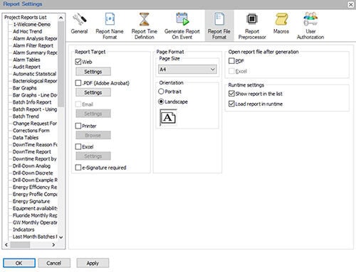Screen dimensions: 356x272
Task: Select Alarm Analysis Report item
Action: click(35, 38)
